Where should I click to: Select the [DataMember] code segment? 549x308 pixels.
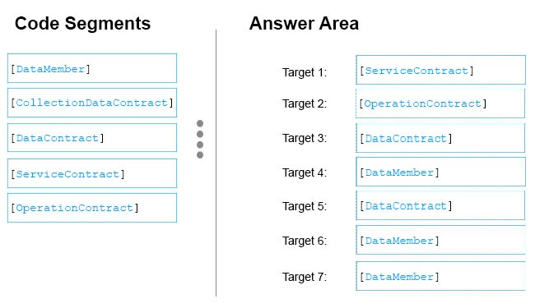(x=92, y=68)
